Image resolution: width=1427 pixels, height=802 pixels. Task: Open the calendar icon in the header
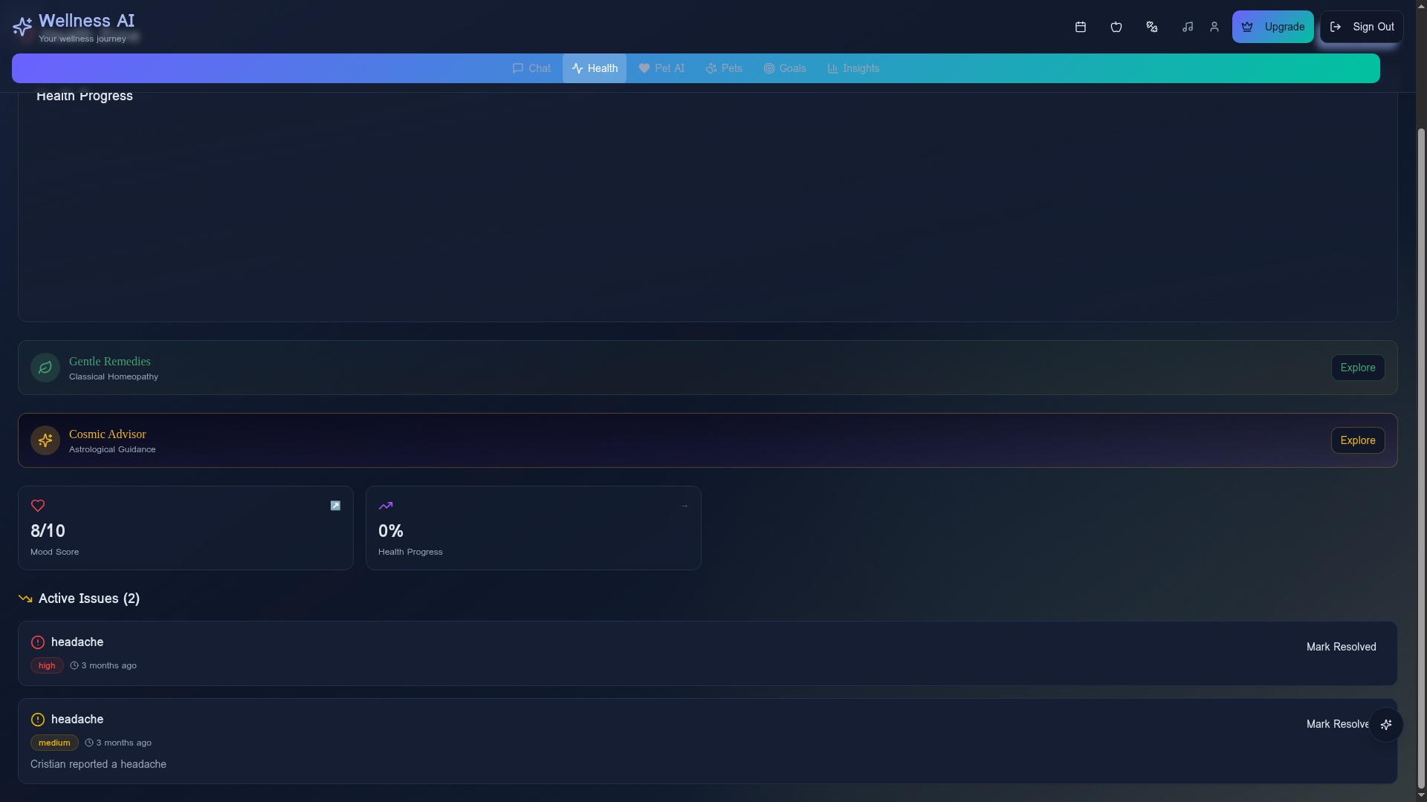(x=1080, y=27)
